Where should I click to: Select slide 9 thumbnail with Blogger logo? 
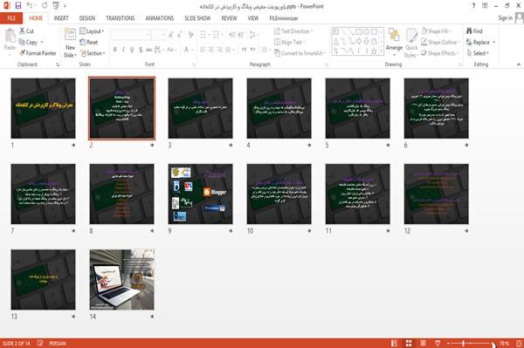(x=200, y=194)
